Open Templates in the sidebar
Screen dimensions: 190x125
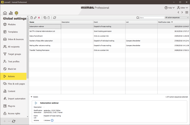(13, 32)
